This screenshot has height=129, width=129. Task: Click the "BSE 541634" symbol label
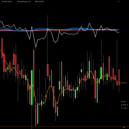(x=39, y=2)
